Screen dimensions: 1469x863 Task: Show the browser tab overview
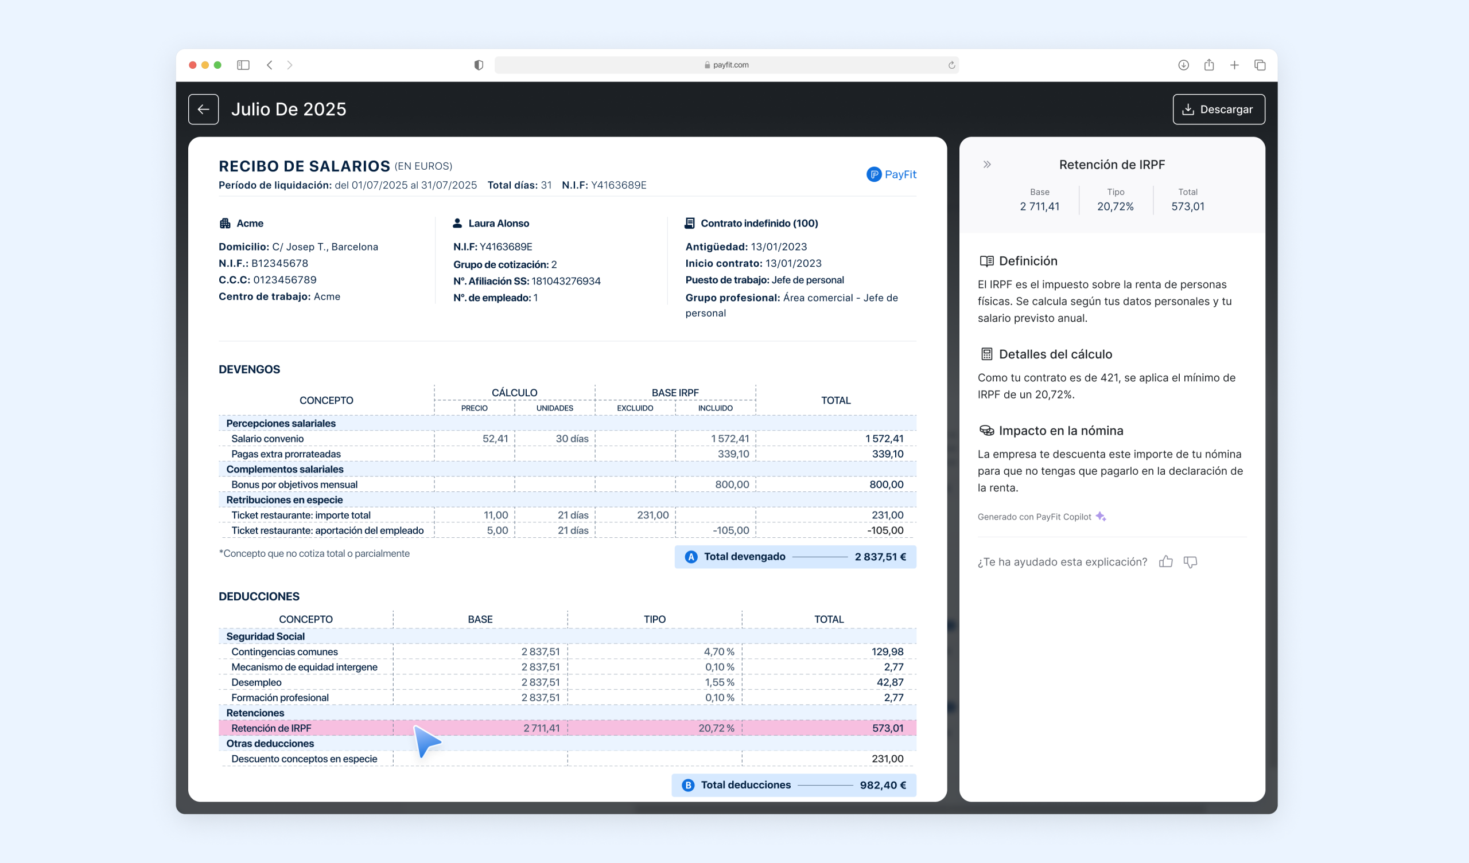(x=1260, y=65)
